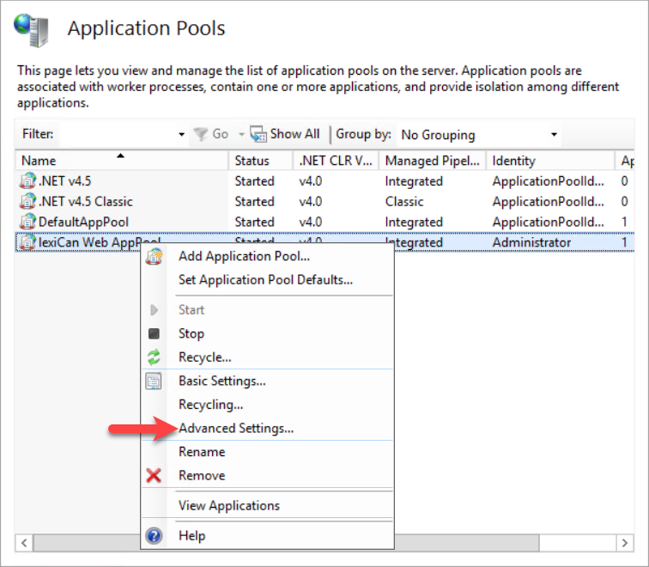Screen dimensions: 649x567
Task: Click the blue Help question icon
Action: coord(155,535)
